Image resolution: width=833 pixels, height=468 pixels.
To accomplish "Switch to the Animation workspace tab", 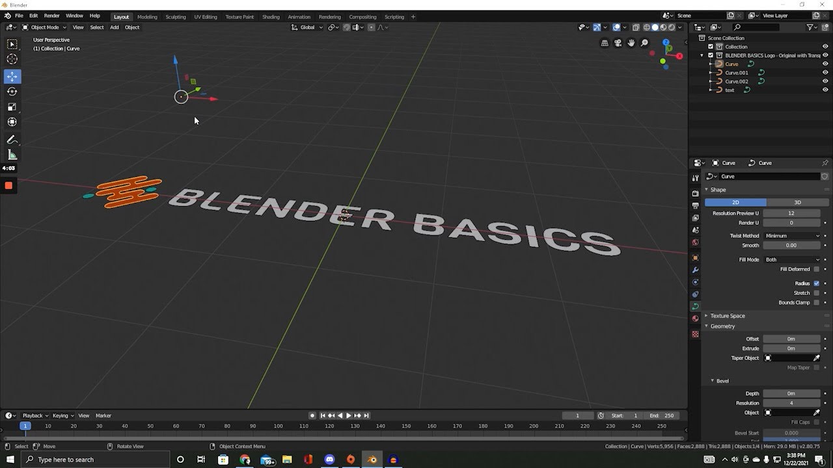I will coord(299,17).
